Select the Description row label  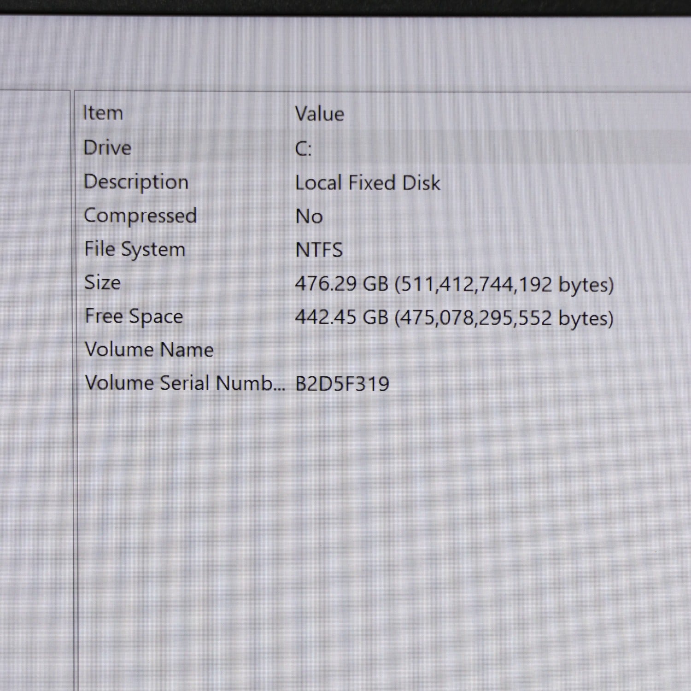136,182
